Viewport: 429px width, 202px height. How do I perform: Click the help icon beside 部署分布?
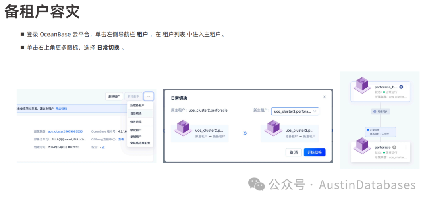(x=48, y=139)
